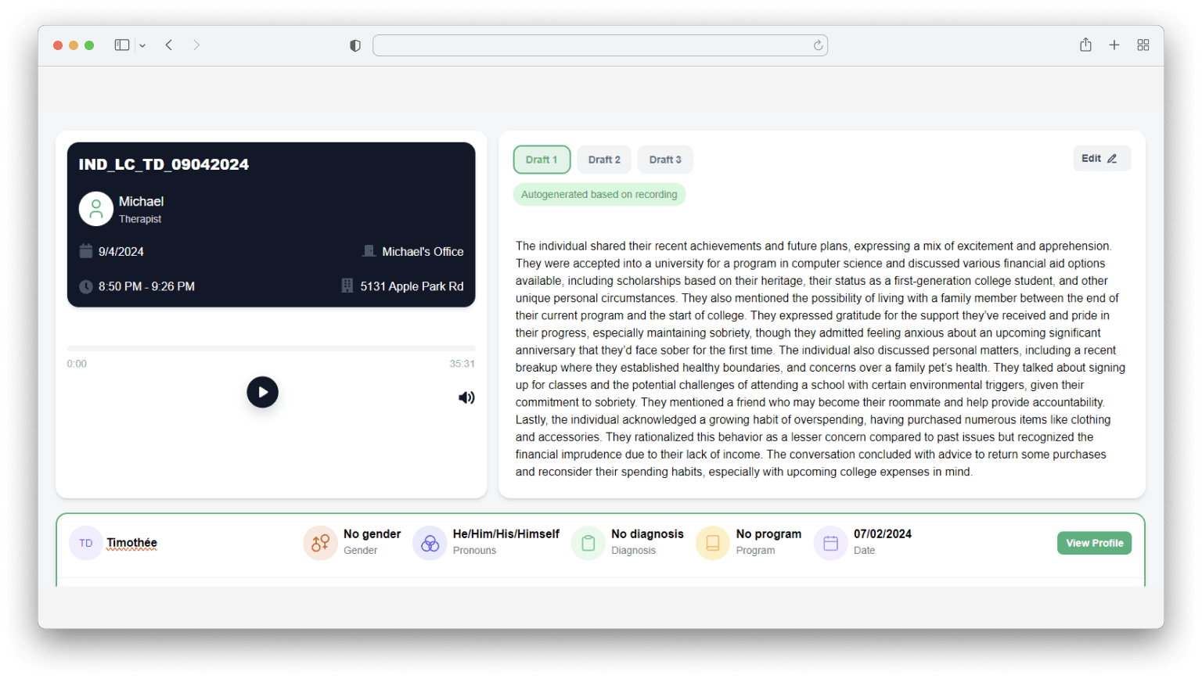Select the Draft 1 tab

[542, 160]
